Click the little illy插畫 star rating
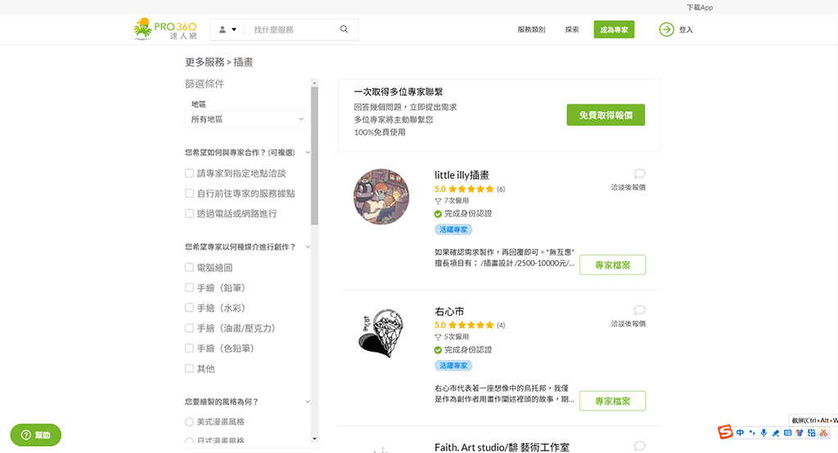Image resolution: width=838 pixels, height=453 pixels. [x=471, y=189]
